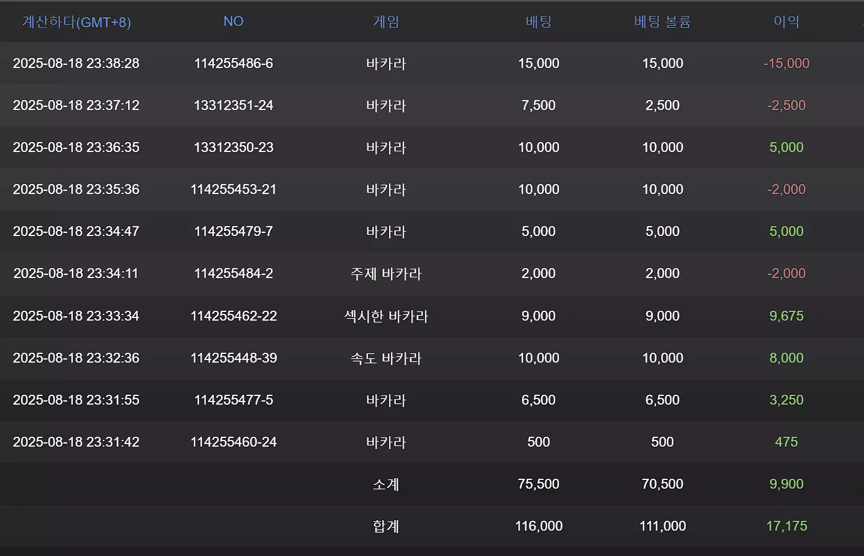
Task: Click the 9,675 profit value
Action: click(x=786, y=316)
